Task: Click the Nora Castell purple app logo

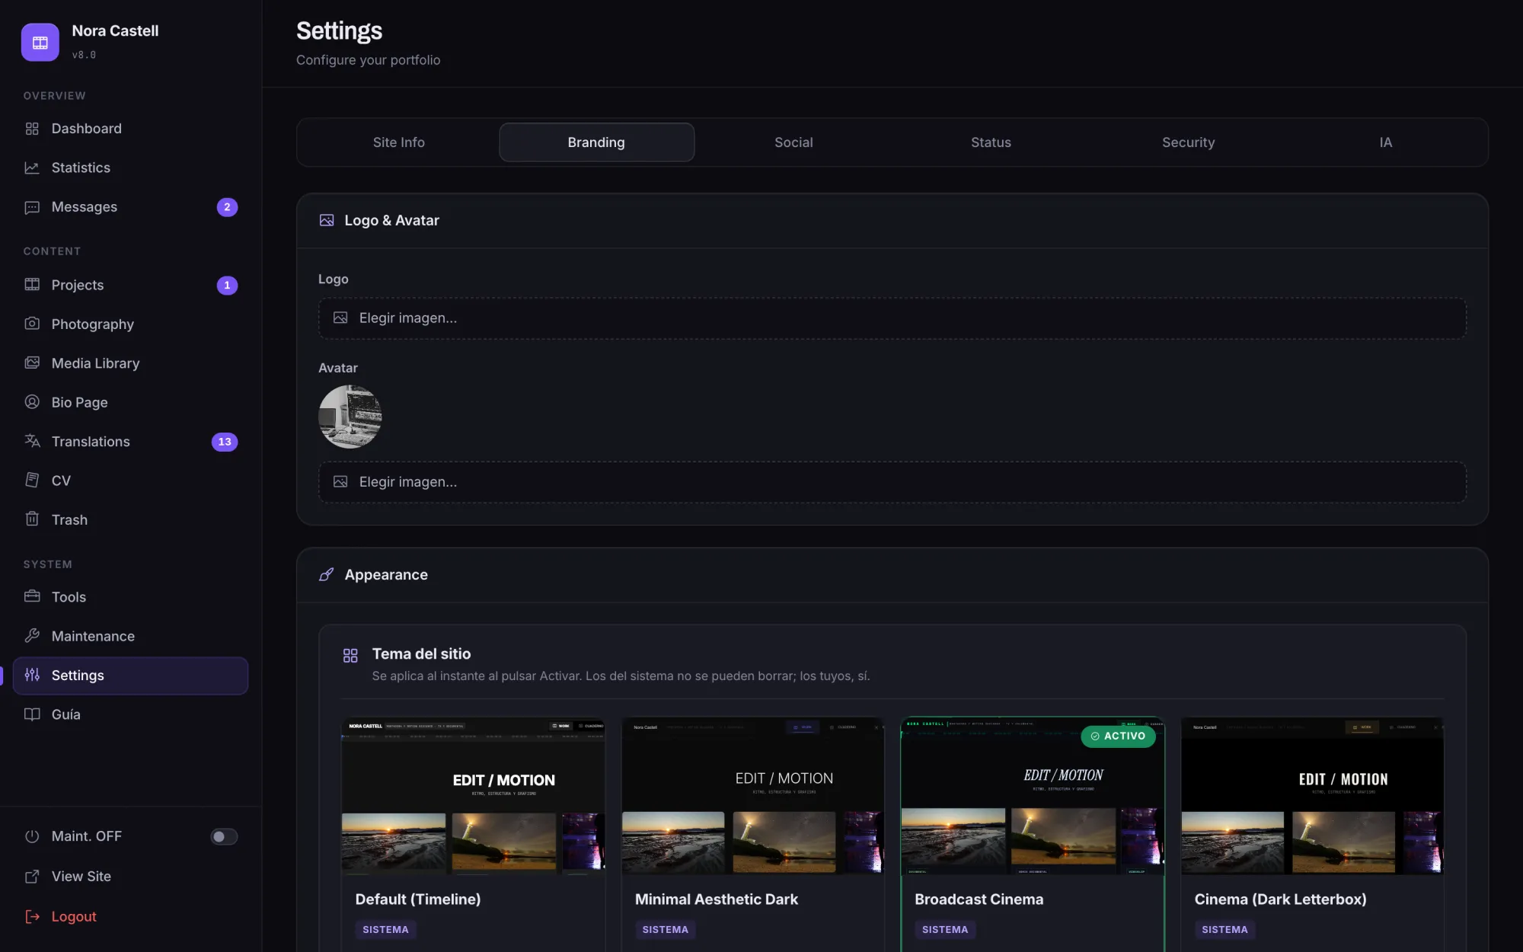Action: (40, 42)
